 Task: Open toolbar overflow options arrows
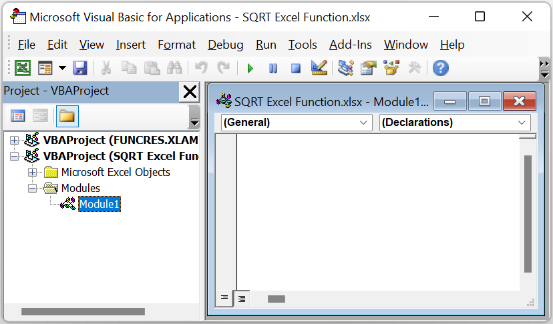[x=544, y=69]
